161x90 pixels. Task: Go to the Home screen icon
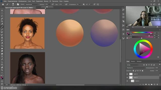[3, 4]
